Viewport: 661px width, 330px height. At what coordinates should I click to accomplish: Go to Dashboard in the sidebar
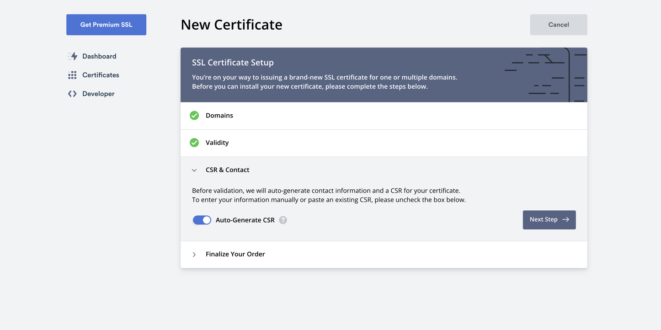click(99, 56)
